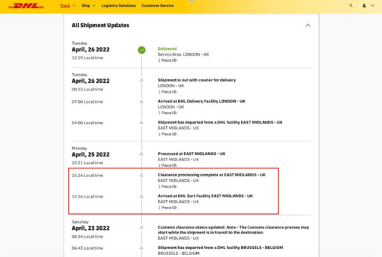The image size is (382, 257).
Task: Click triangle marker for departed East Midlands
Action: click(x=142, y=123)
